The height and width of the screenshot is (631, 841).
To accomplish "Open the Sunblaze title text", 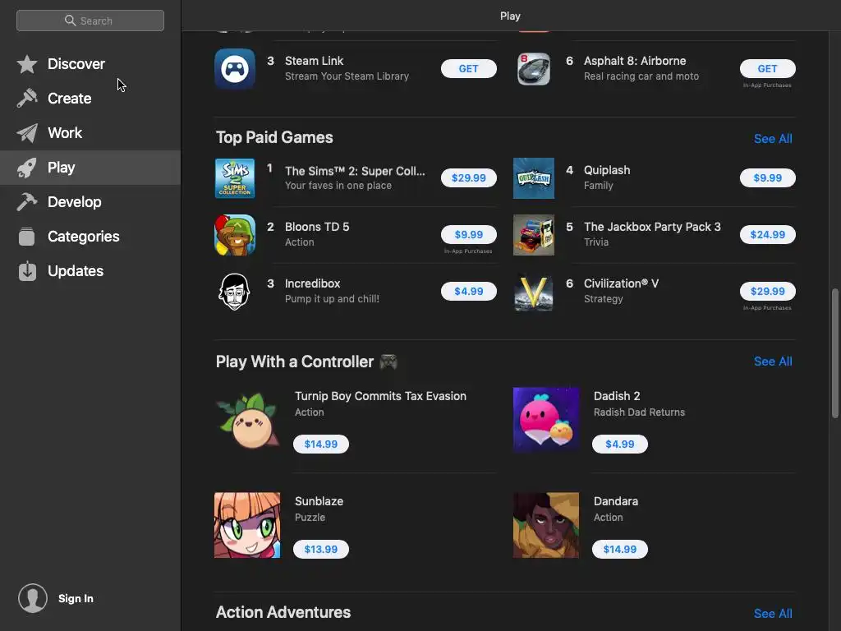I will pos(319,502).
